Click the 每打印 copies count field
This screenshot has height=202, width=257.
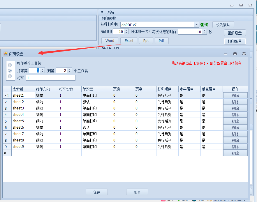(x=119, y=32)
